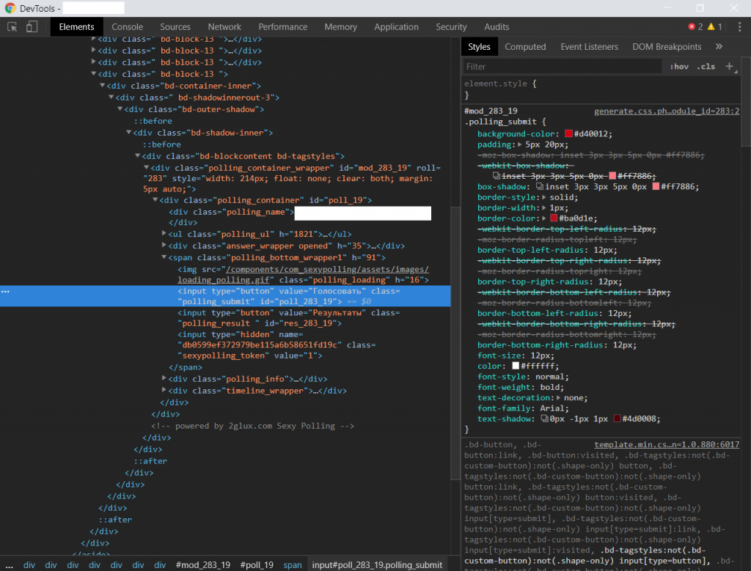This screenshot has height=571, width=751.
Task: Click the ellipsis beside the selected node
Action: pos(5,291)
